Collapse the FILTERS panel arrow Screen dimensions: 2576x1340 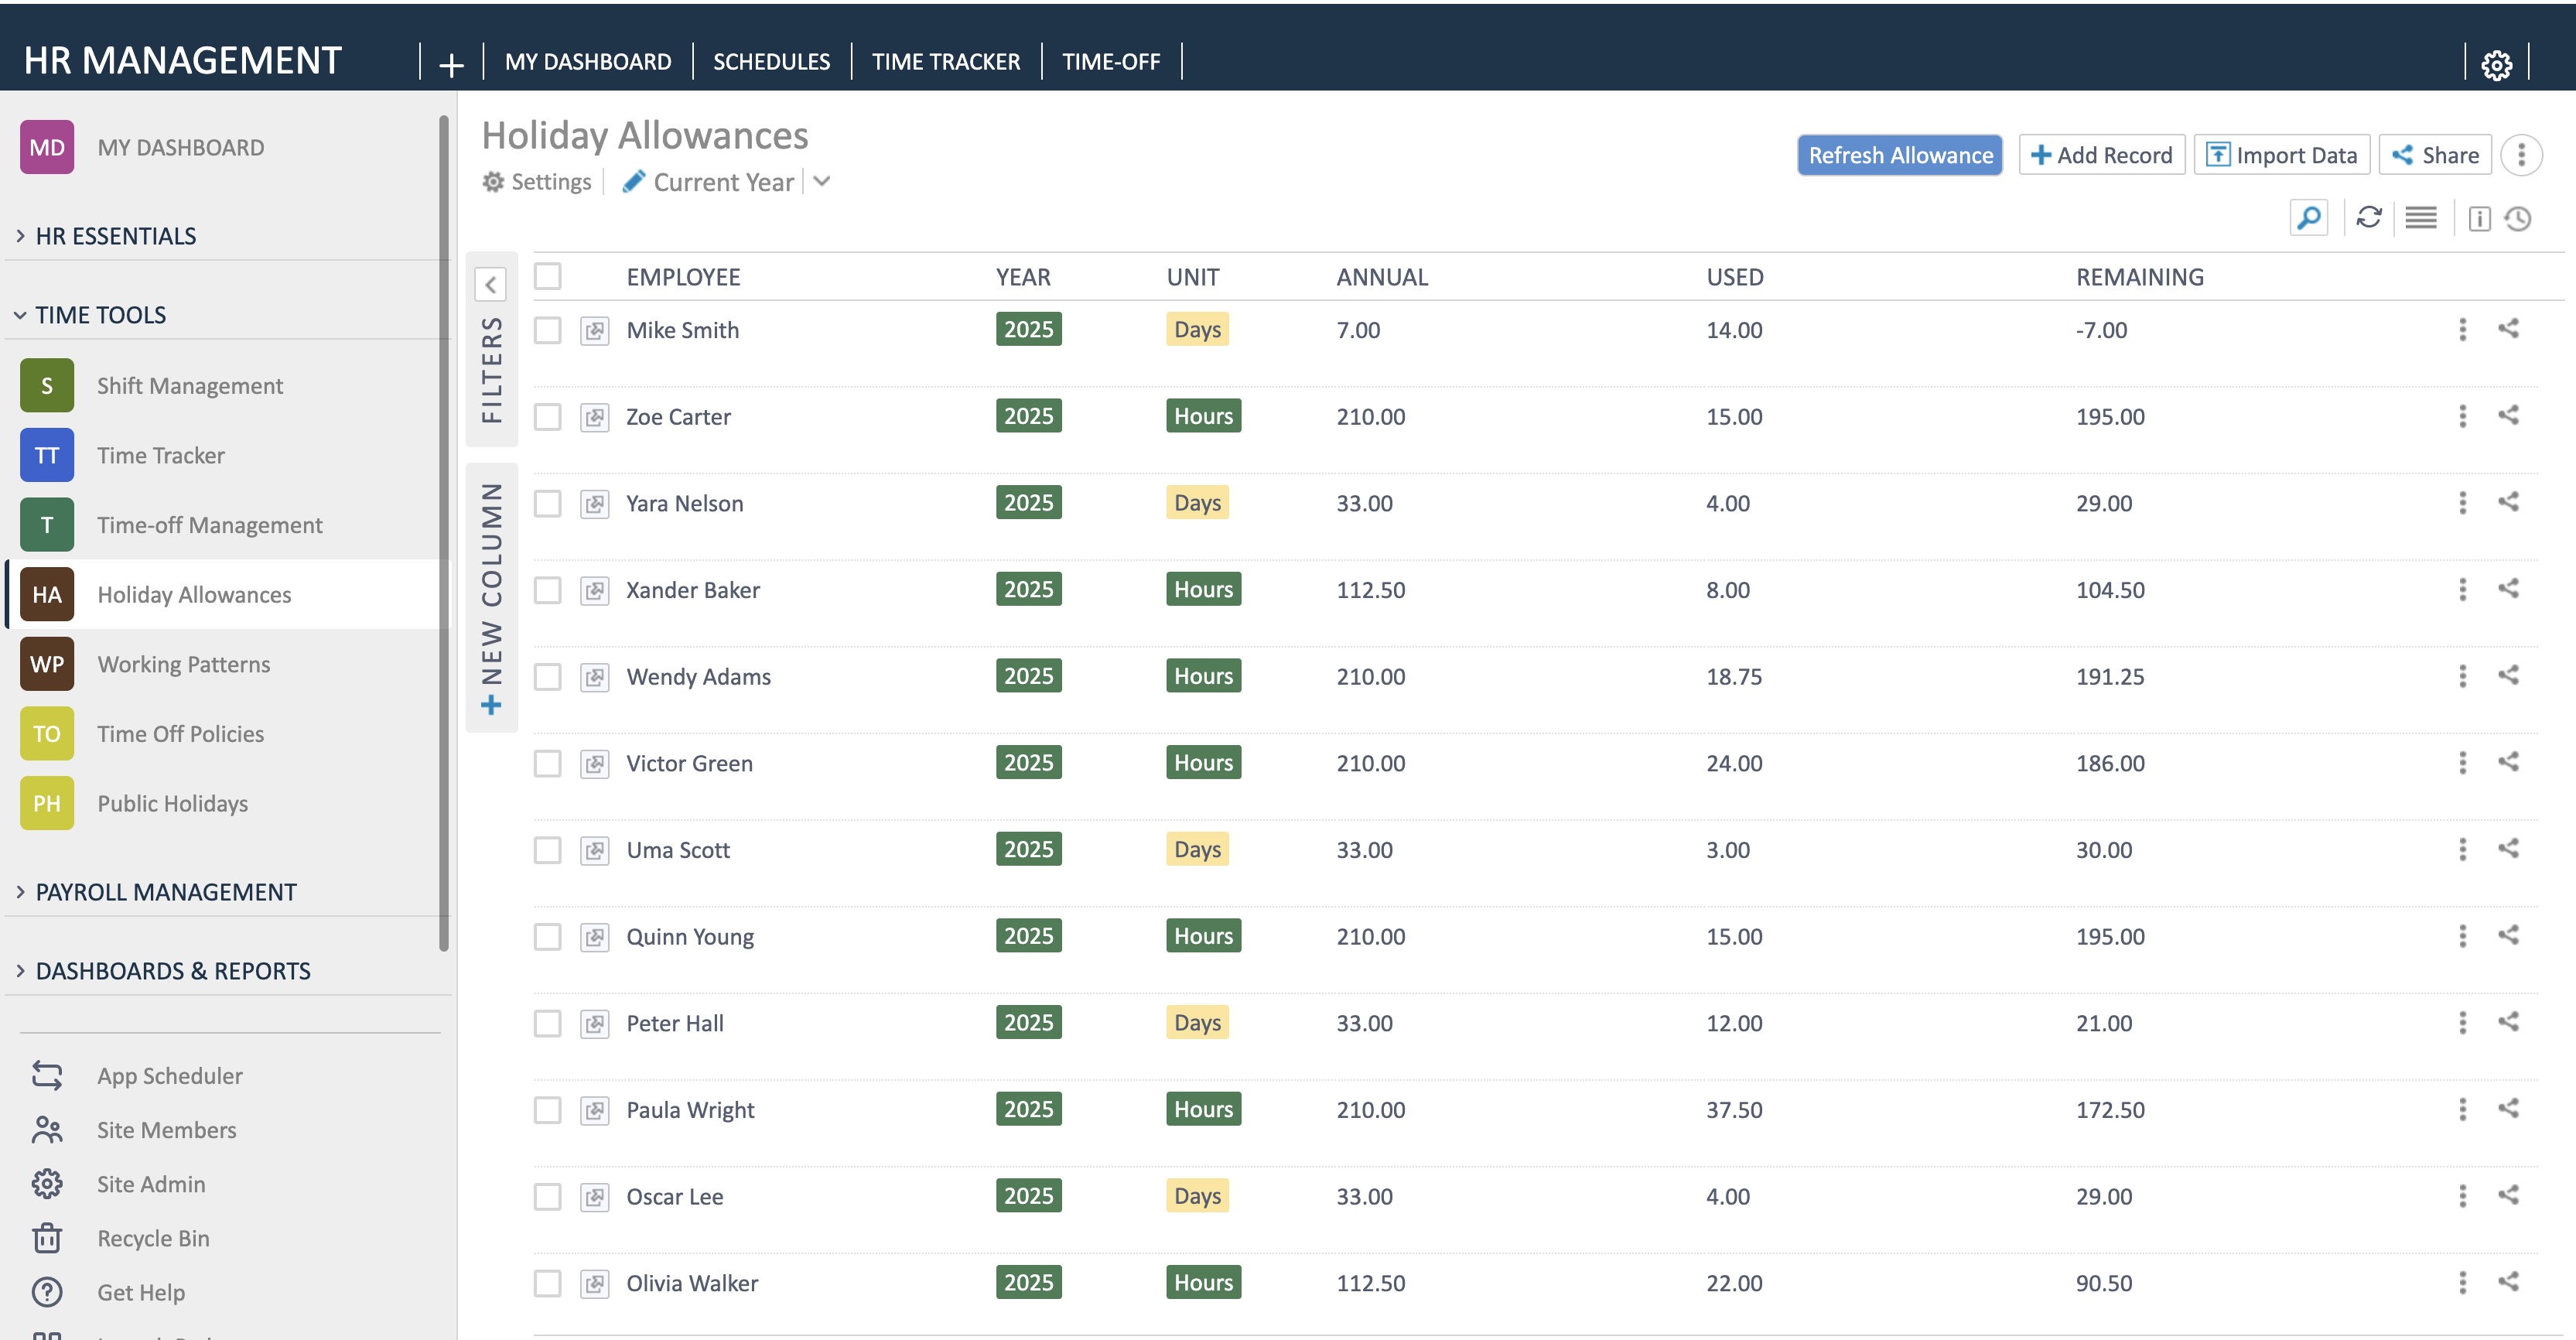(x=491, y=285)
